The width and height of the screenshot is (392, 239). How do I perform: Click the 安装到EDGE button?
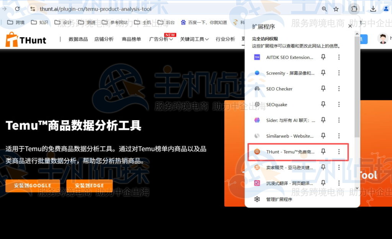pos(89,185)
